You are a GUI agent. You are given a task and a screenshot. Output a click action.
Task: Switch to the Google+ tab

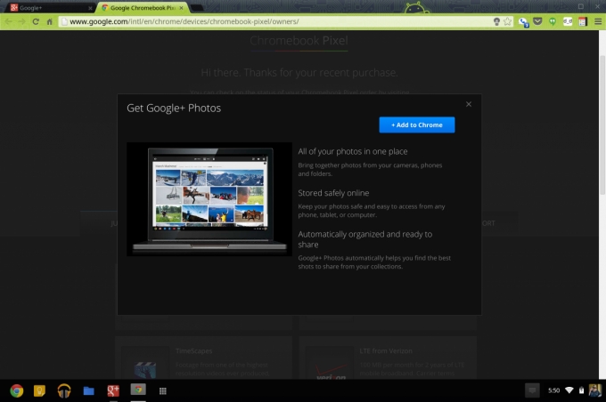(50, 8)
